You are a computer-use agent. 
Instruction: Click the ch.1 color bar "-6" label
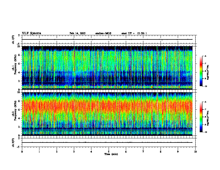205,56
